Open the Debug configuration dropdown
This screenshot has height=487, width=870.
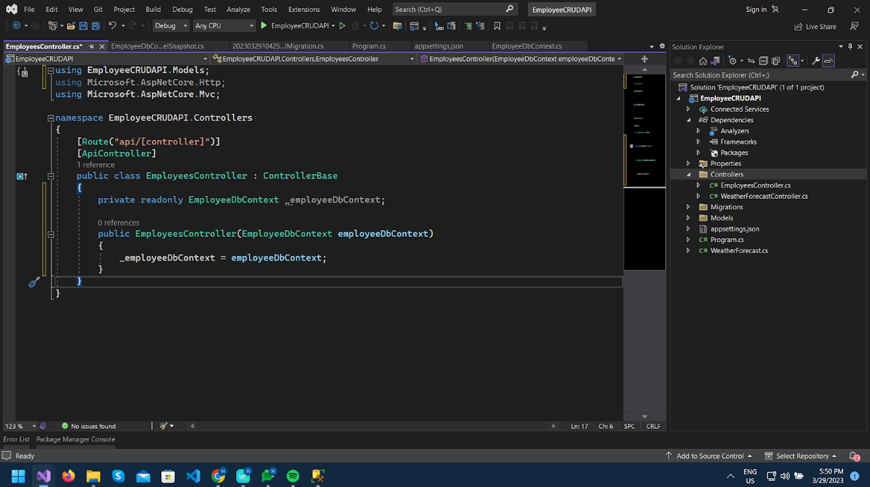coord(171,26)
